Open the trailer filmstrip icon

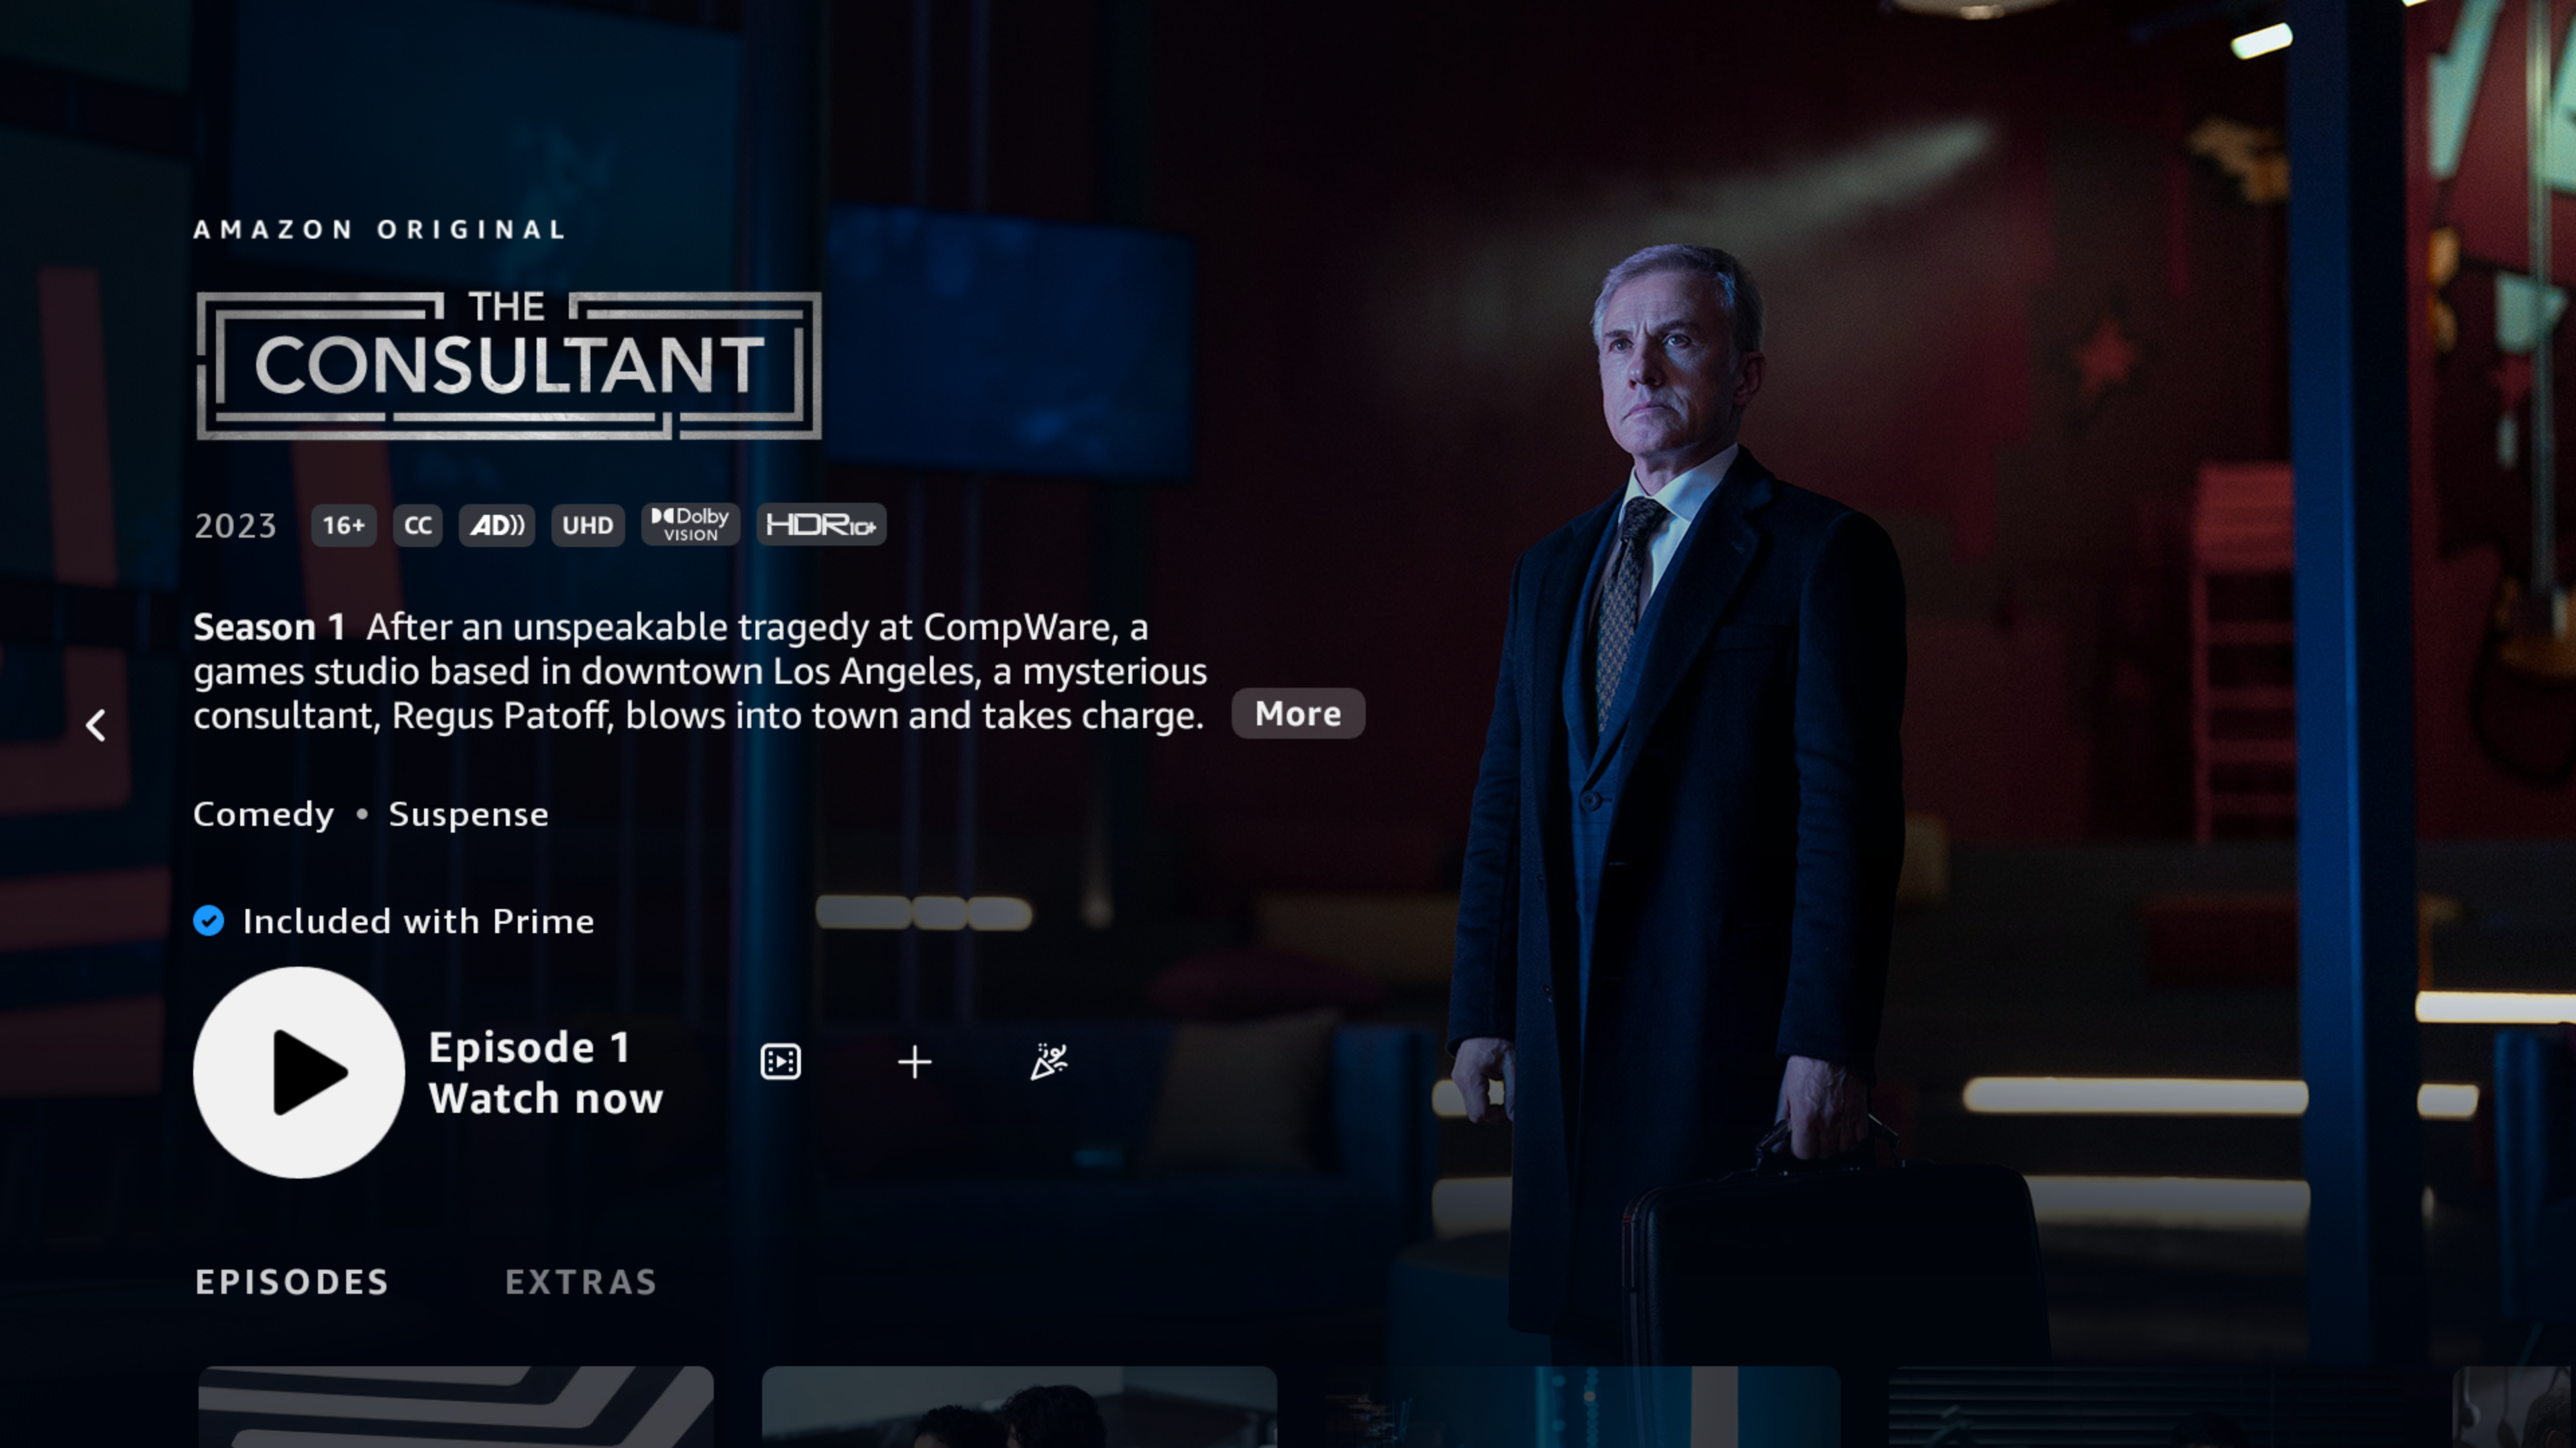780,1061
